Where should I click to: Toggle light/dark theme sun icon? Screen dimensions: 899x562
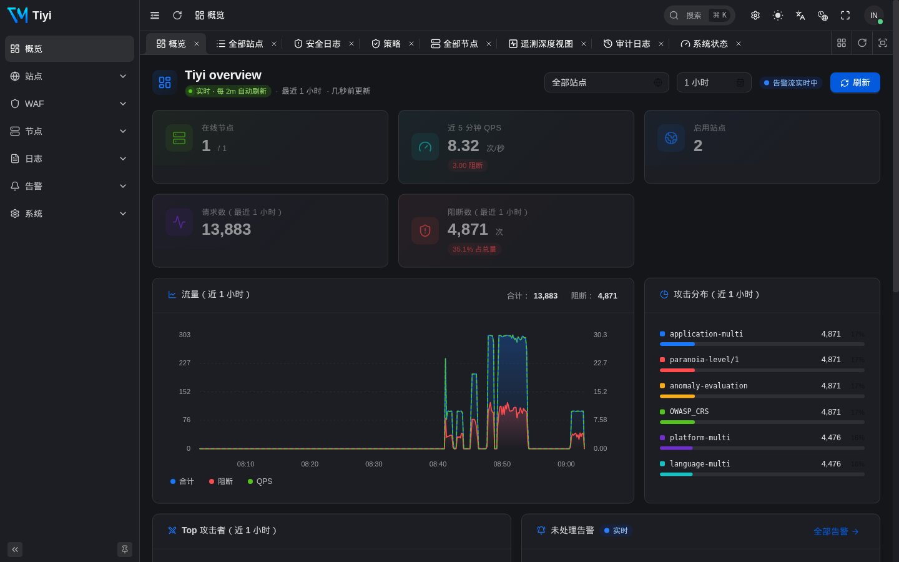click(x=778, y=15)
